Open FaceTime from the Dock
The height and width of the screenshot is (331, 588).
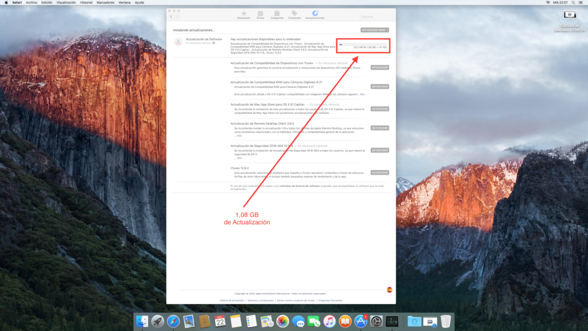coord(314,321)
